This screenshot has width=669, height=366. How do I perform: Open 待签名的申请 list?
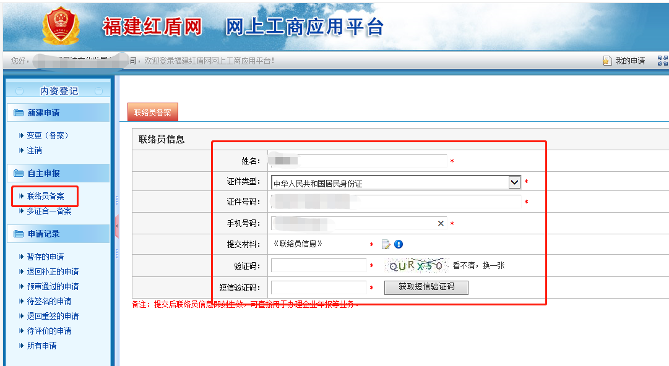[x=49, y=301]
